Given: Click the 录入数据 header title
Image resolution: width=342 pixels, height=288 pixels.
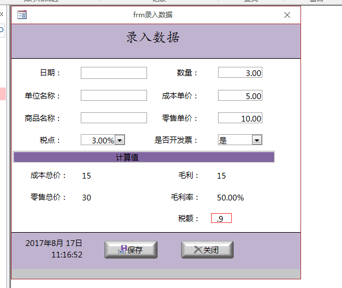Looking at the screenshot, I should click(153, 37).
